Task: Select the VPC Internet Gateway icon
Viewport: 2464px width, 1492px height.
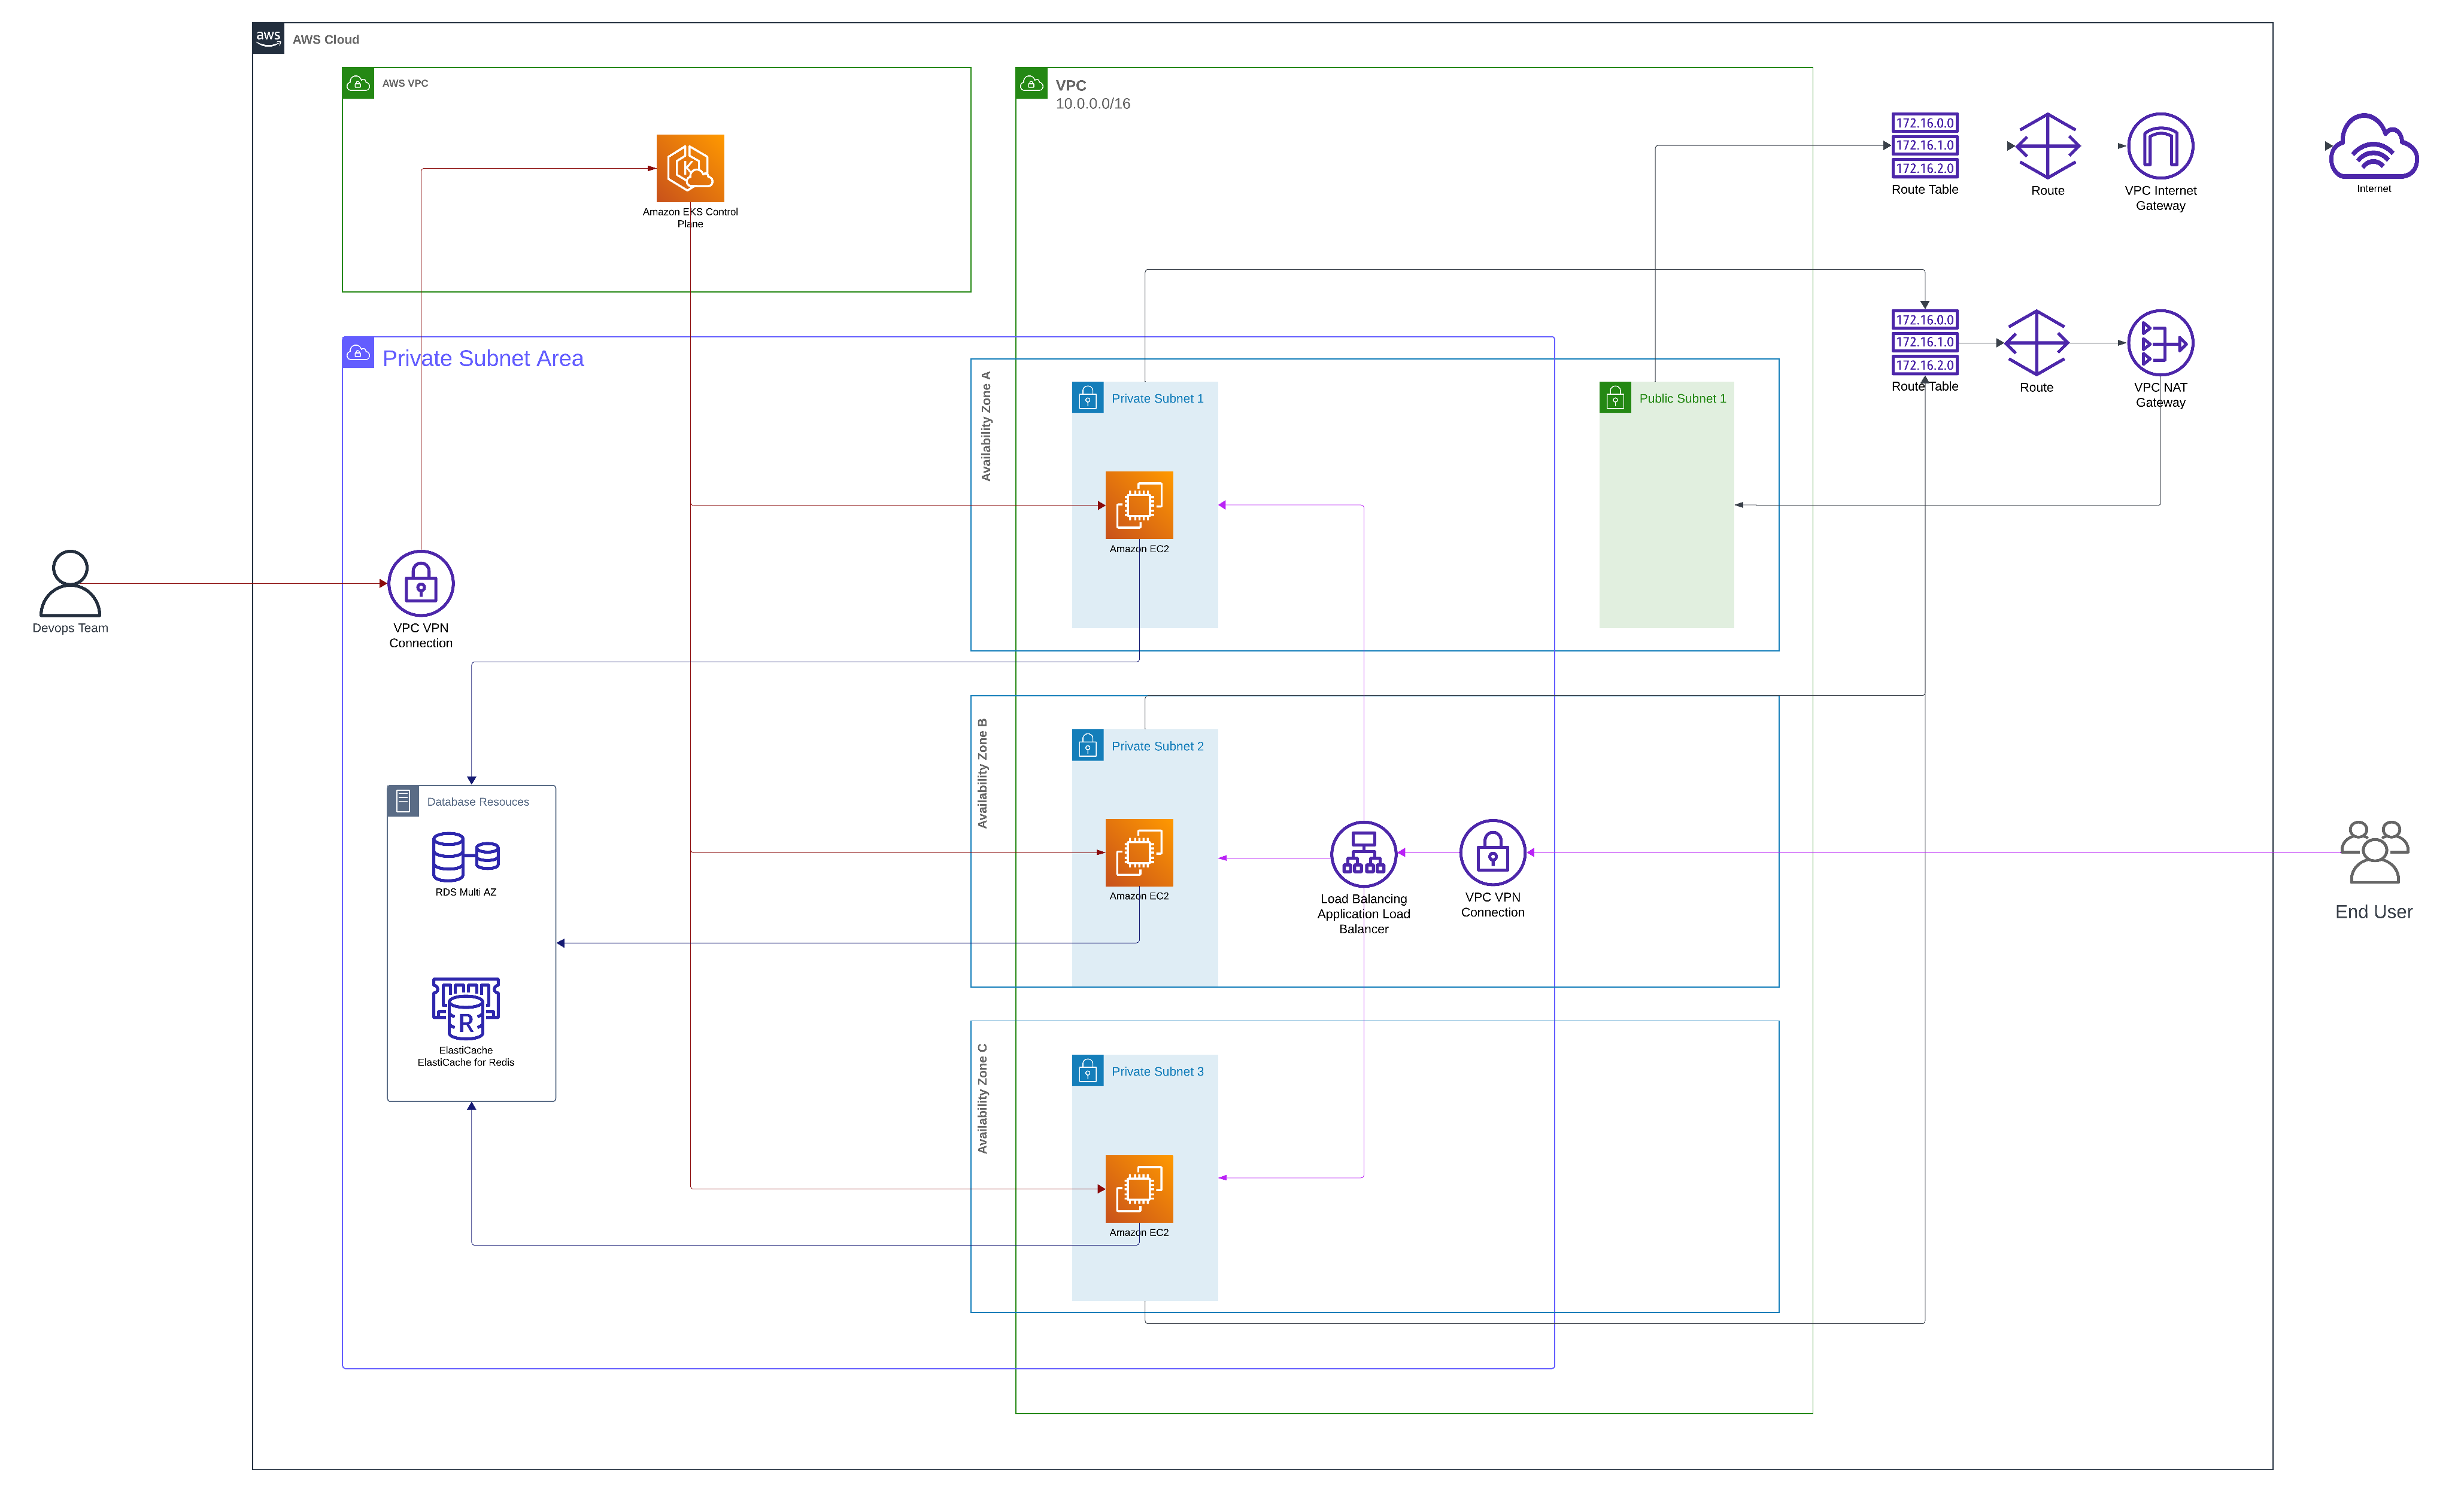Action: [x=2161, y=146]
